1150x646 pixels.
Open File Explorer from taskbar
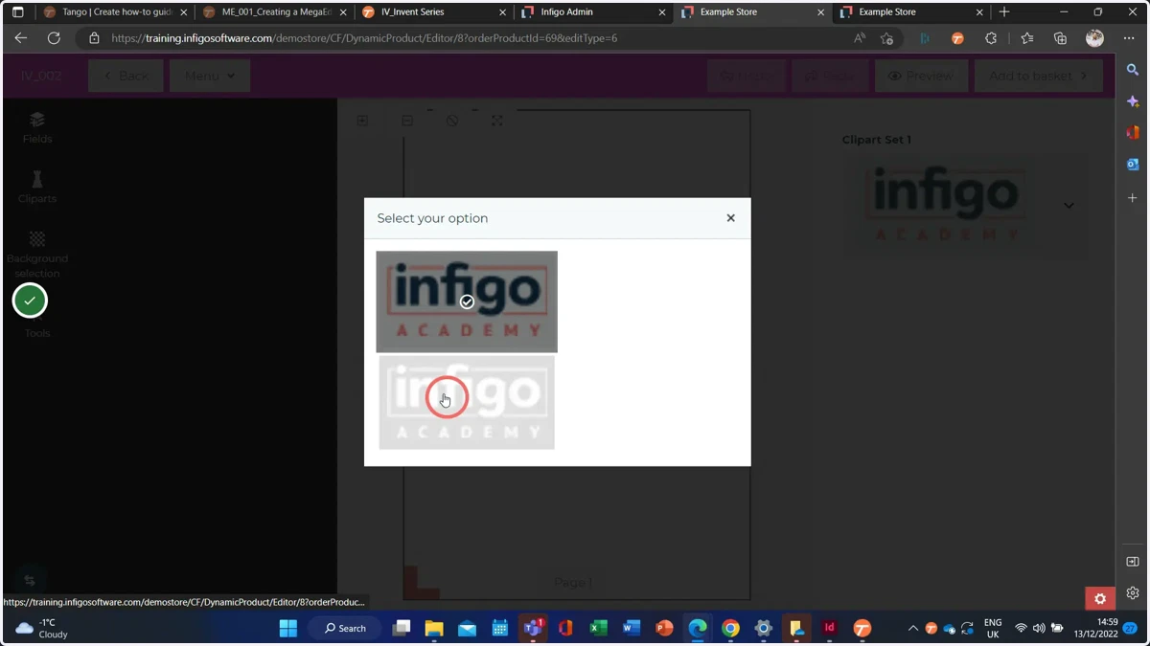tap(434, 628)
